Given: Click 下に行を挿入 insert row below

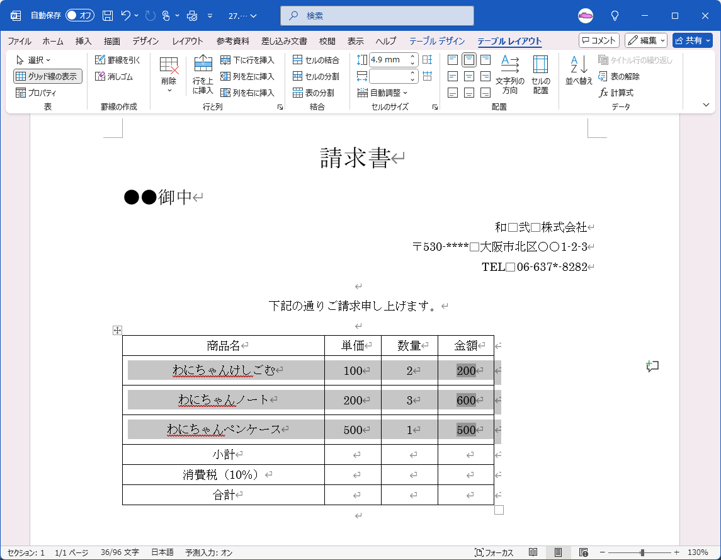Looking at the screenshot, I should pyautogui.click(x=247, y=60).
